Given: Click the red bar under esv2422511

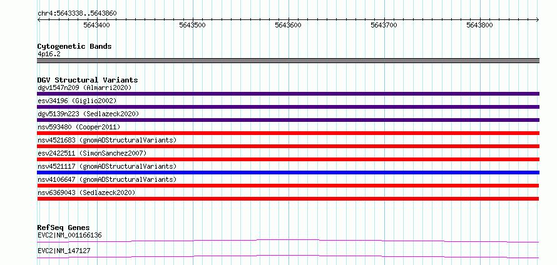Looking at the screenshot, I should click(x=288, y=159).
